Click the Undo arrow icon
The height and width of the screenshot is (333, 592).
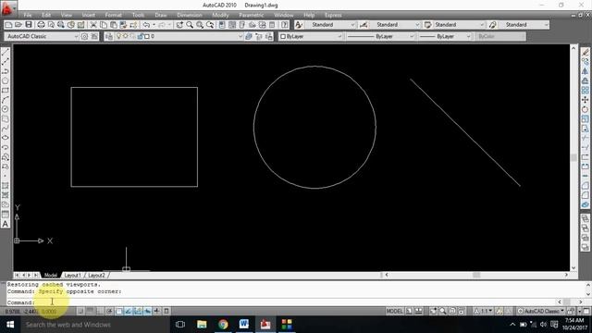[x=146, y=25]
